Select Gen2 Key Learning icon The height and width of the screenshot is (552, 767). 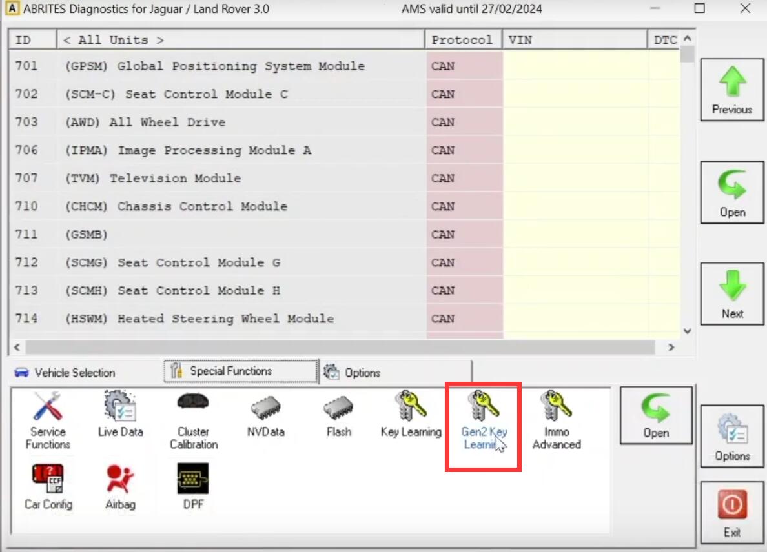[x=484, y=420]
